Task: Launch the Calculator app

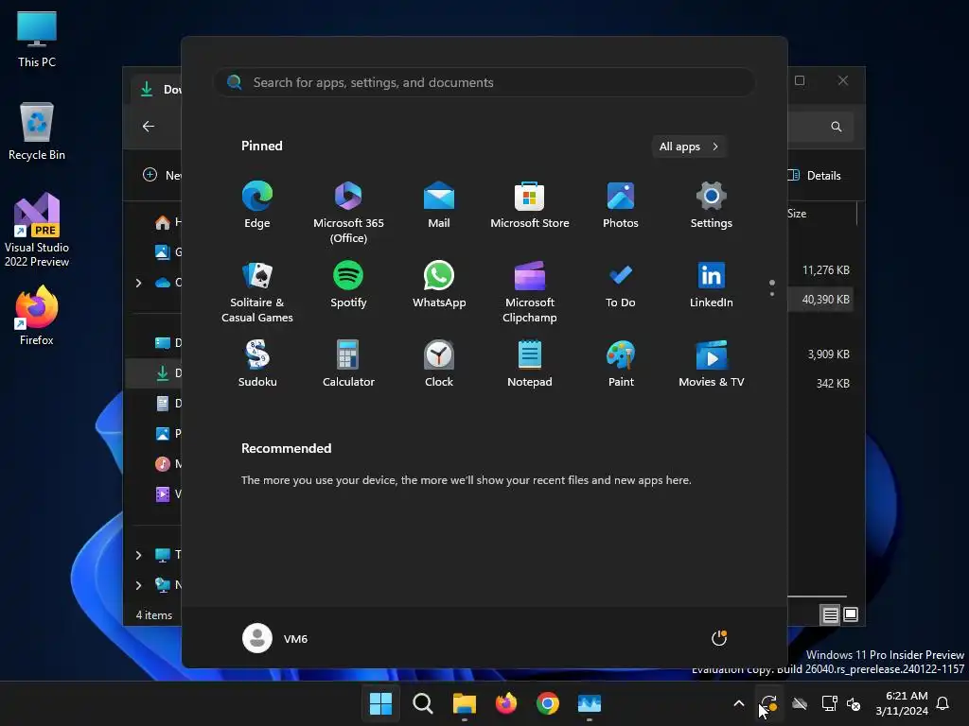Action: pos(348,364)
